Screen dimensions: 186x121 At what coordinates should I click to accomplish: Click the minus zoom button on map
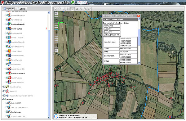(x=56, y=50)
